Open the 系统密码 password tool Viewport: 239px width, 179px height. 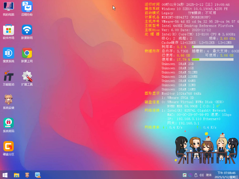(9, 125)
